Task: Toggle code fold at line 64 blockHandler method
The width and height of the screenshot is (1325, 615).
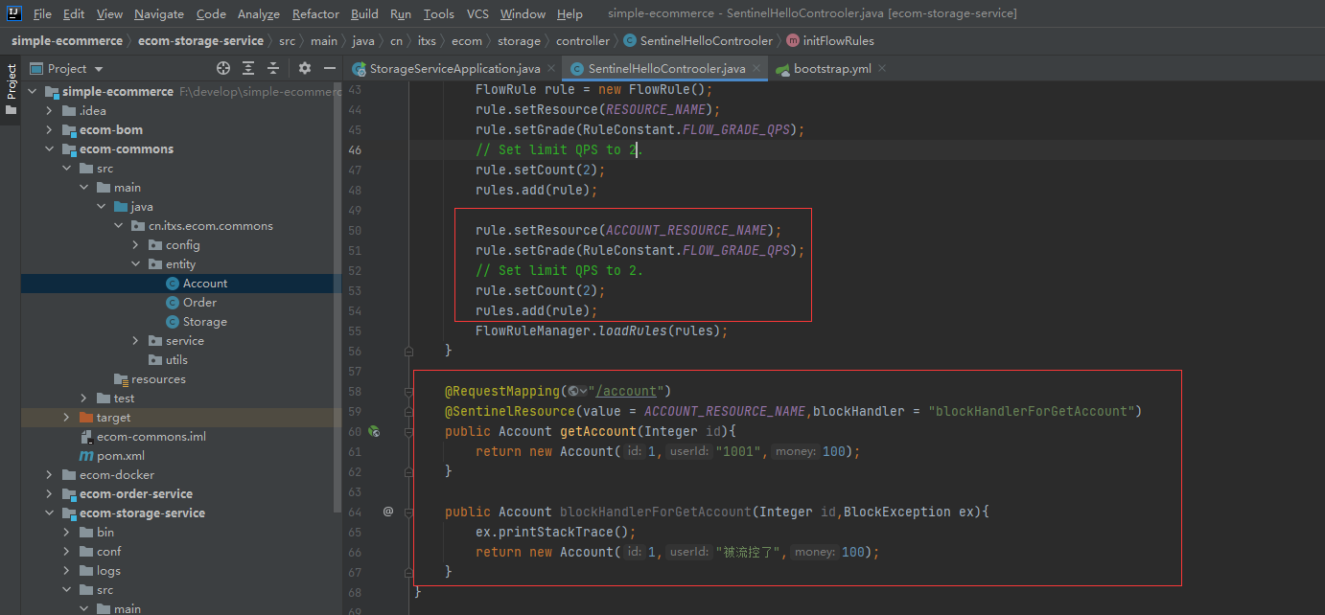Action: [408, 512]
